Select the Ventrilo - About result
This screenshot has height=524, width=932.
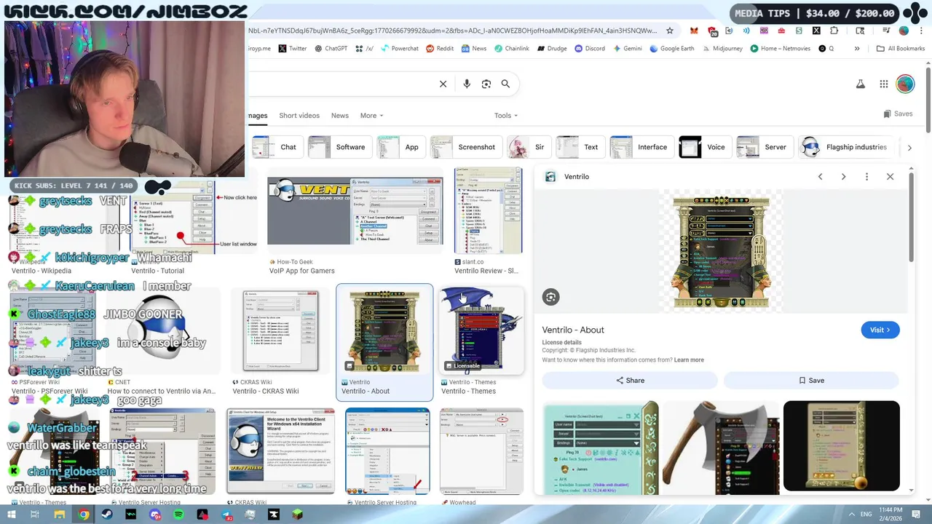pos(384,342)
